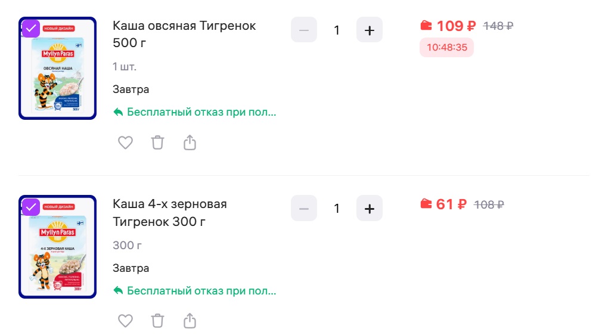Image resolution: width=599 pixels, height=335 pixels.
Task: Decrease quantity of Каша 4-х зерновая
Action: 304,209
